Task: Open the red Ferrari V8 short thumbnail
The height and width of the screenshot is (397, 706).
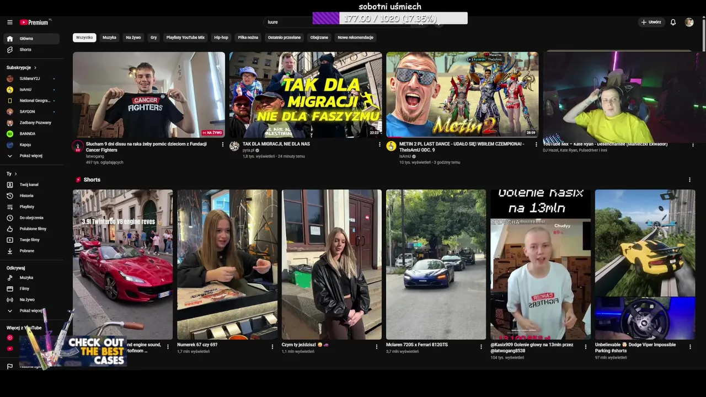Action: (122, 265)
